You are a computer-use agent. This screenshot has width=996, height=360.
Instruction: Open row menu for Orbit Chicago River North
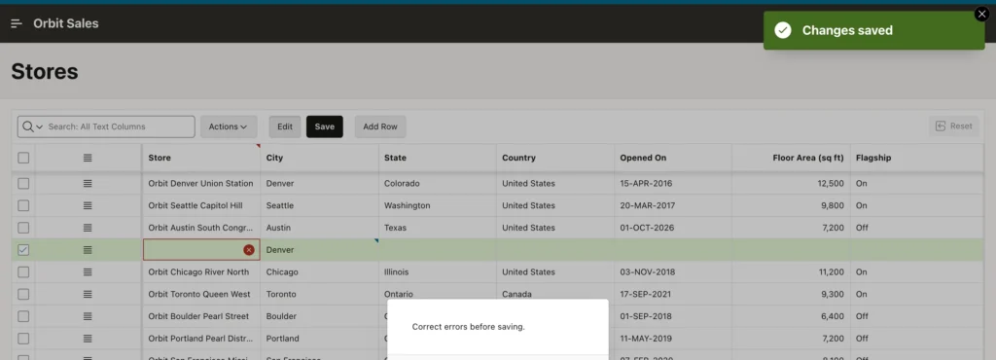[x=88, y=271]
